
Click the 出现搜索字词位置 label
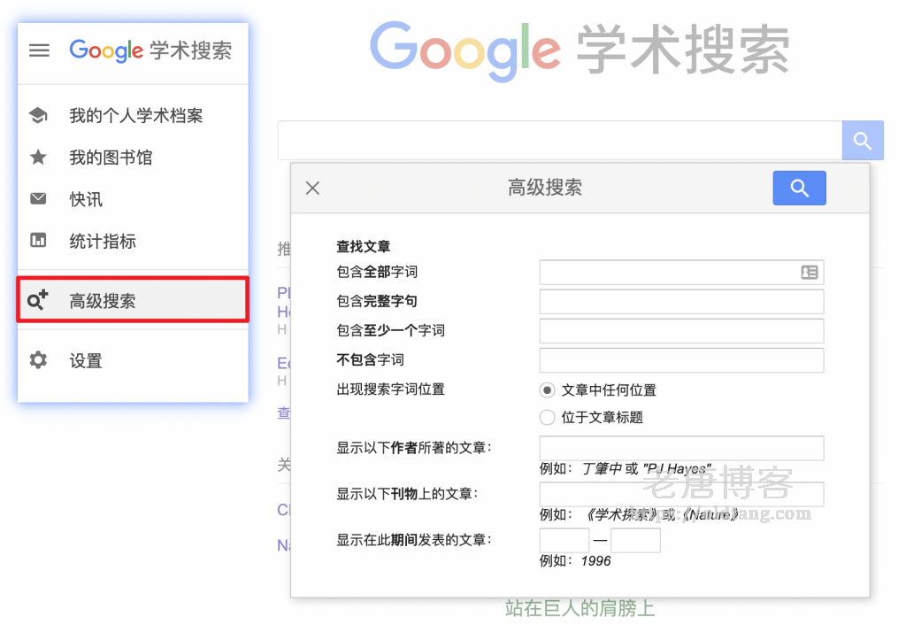390,389
